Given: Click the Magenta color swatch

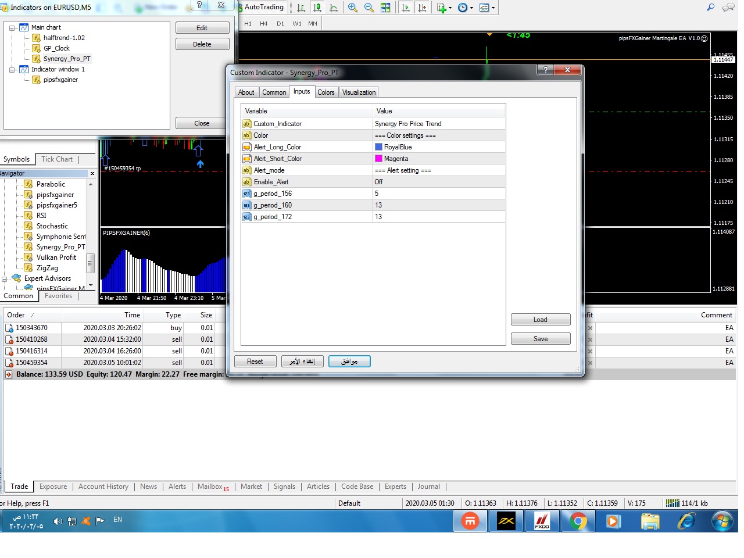Looking at the screenshot, I should tap(378, 159).
